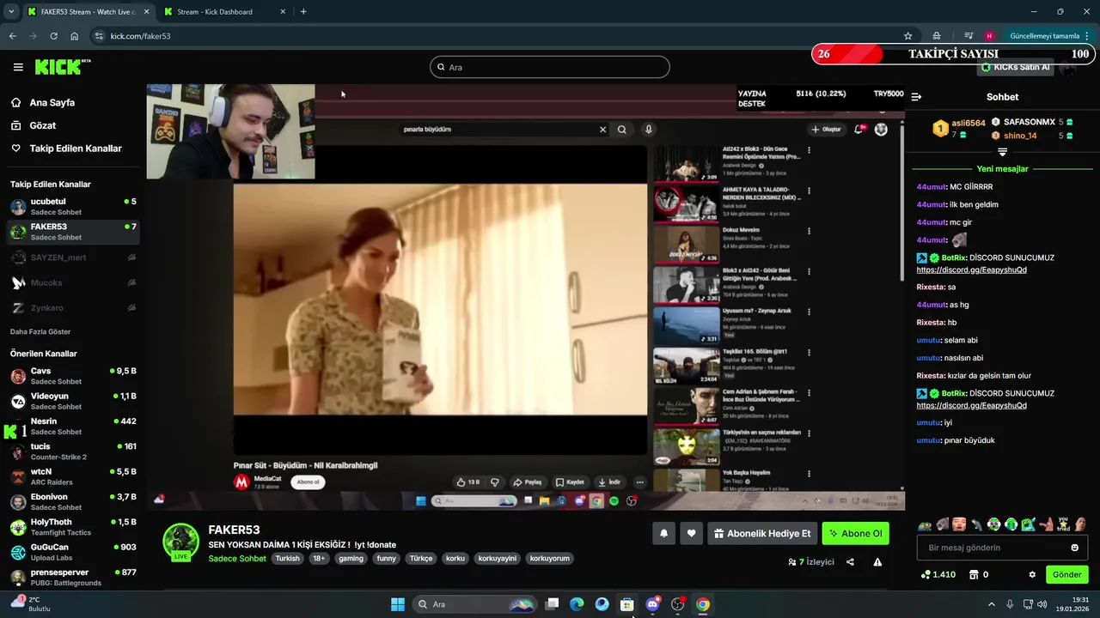
Task: Select the 'gaming' stream tag
Action: [x=351, y=558]
